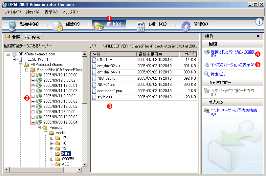Select the ent_dm-64.xls file row
Screen dimensions: 266x176
(x=144, y=72)
